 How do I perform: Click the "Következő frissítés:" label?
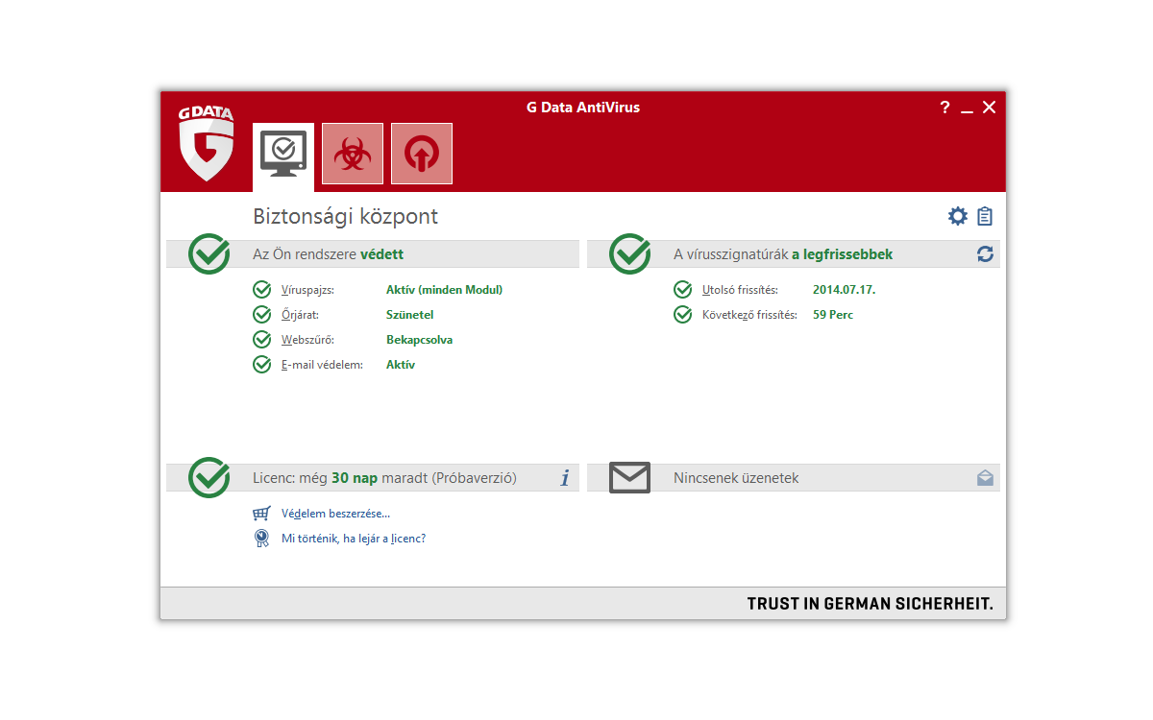coord(749,315)
